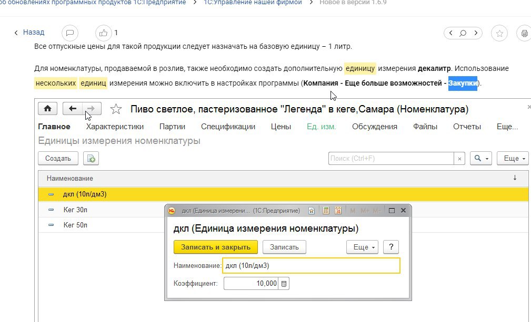Viewport: 531px width, 322px height.
Task: Click the Записать button
Action: [x=284, y=247]
